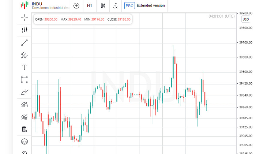Click the 04:01:01 (UTC) clock
Image resolution: width=256 pixels, height=154 pixels.
pos(221,16)
